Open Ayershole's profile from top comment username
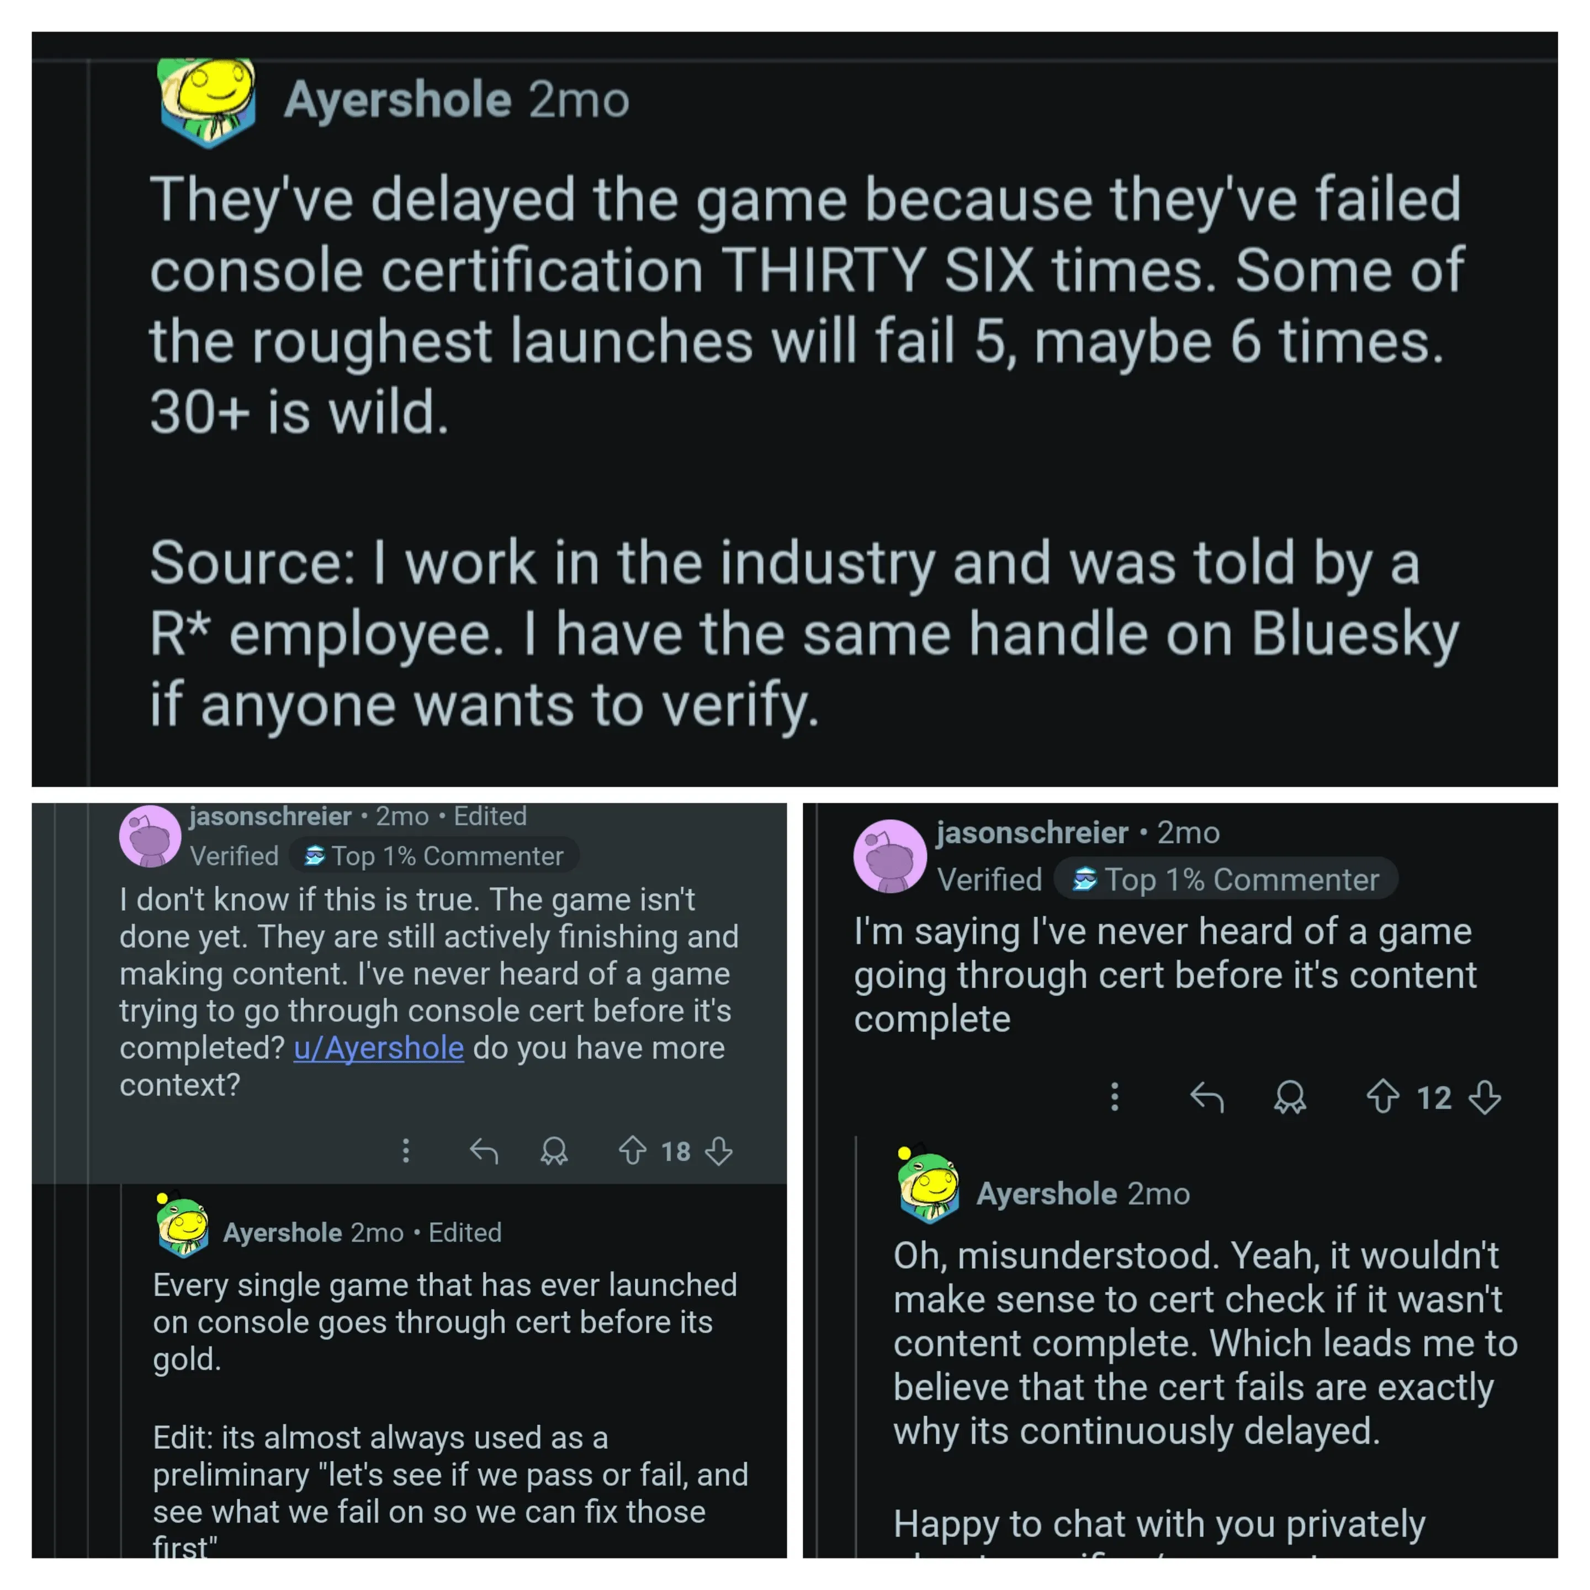This screenshot has height=1590, width=1590. 397,100
